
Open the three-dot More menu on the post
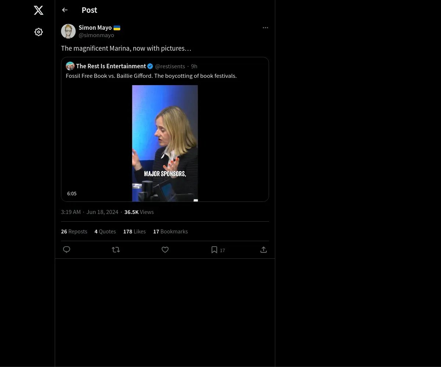click(265, 28)
